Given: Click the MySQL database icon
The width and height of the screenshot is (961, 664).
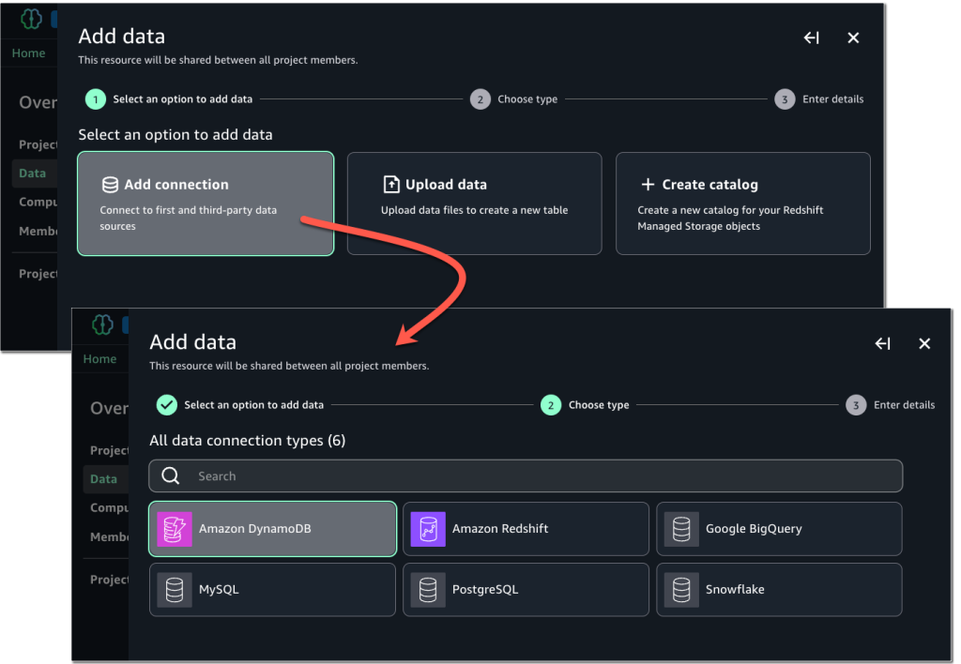Looking at the screenshot, I should tap(175, 590).
